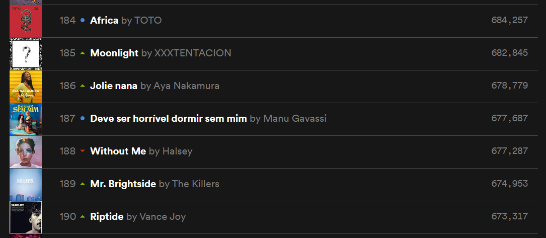Click the green up arrow beside Jolie nana
Viewport: 546px width, 238px height.
click(83, 86)
